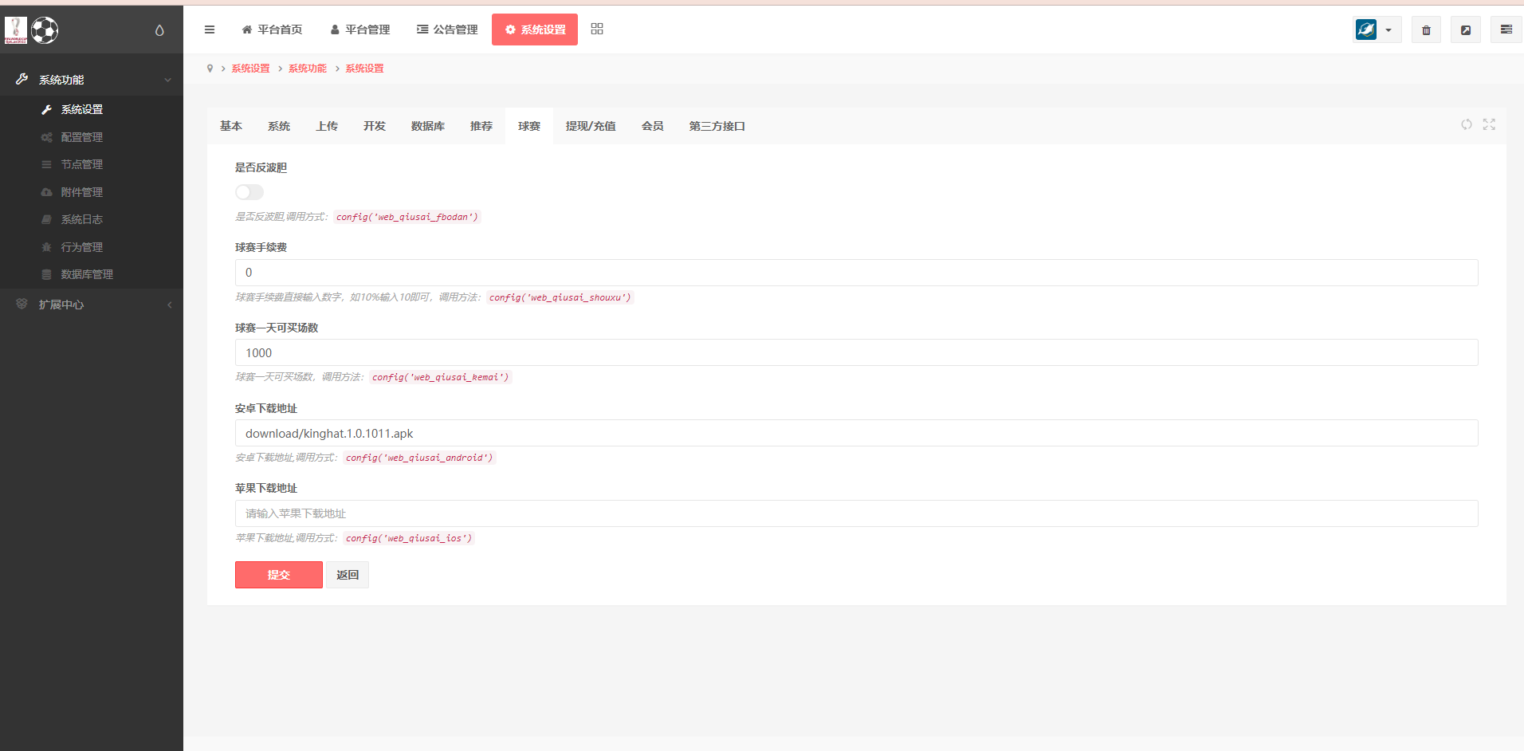Toggle the 是否反波胆 switch
This screenshot has height=751, width=1524.
tap(249, 192)
